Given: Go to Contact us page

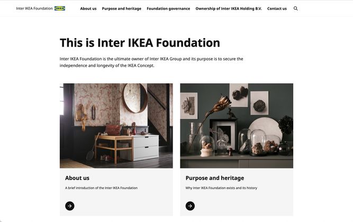Looking at the screenshot, I should (x=277, y=8).
